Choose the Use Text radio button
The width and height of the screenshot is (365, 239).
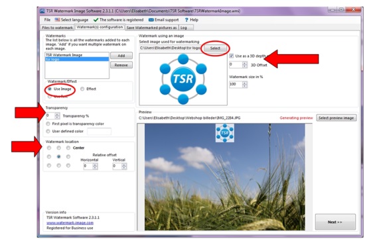pos(50,97)
